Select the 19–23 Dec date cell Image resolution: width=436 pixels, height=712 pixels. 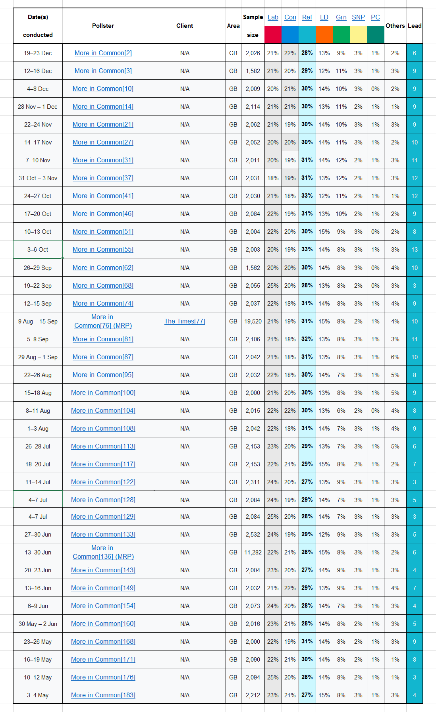38,53
